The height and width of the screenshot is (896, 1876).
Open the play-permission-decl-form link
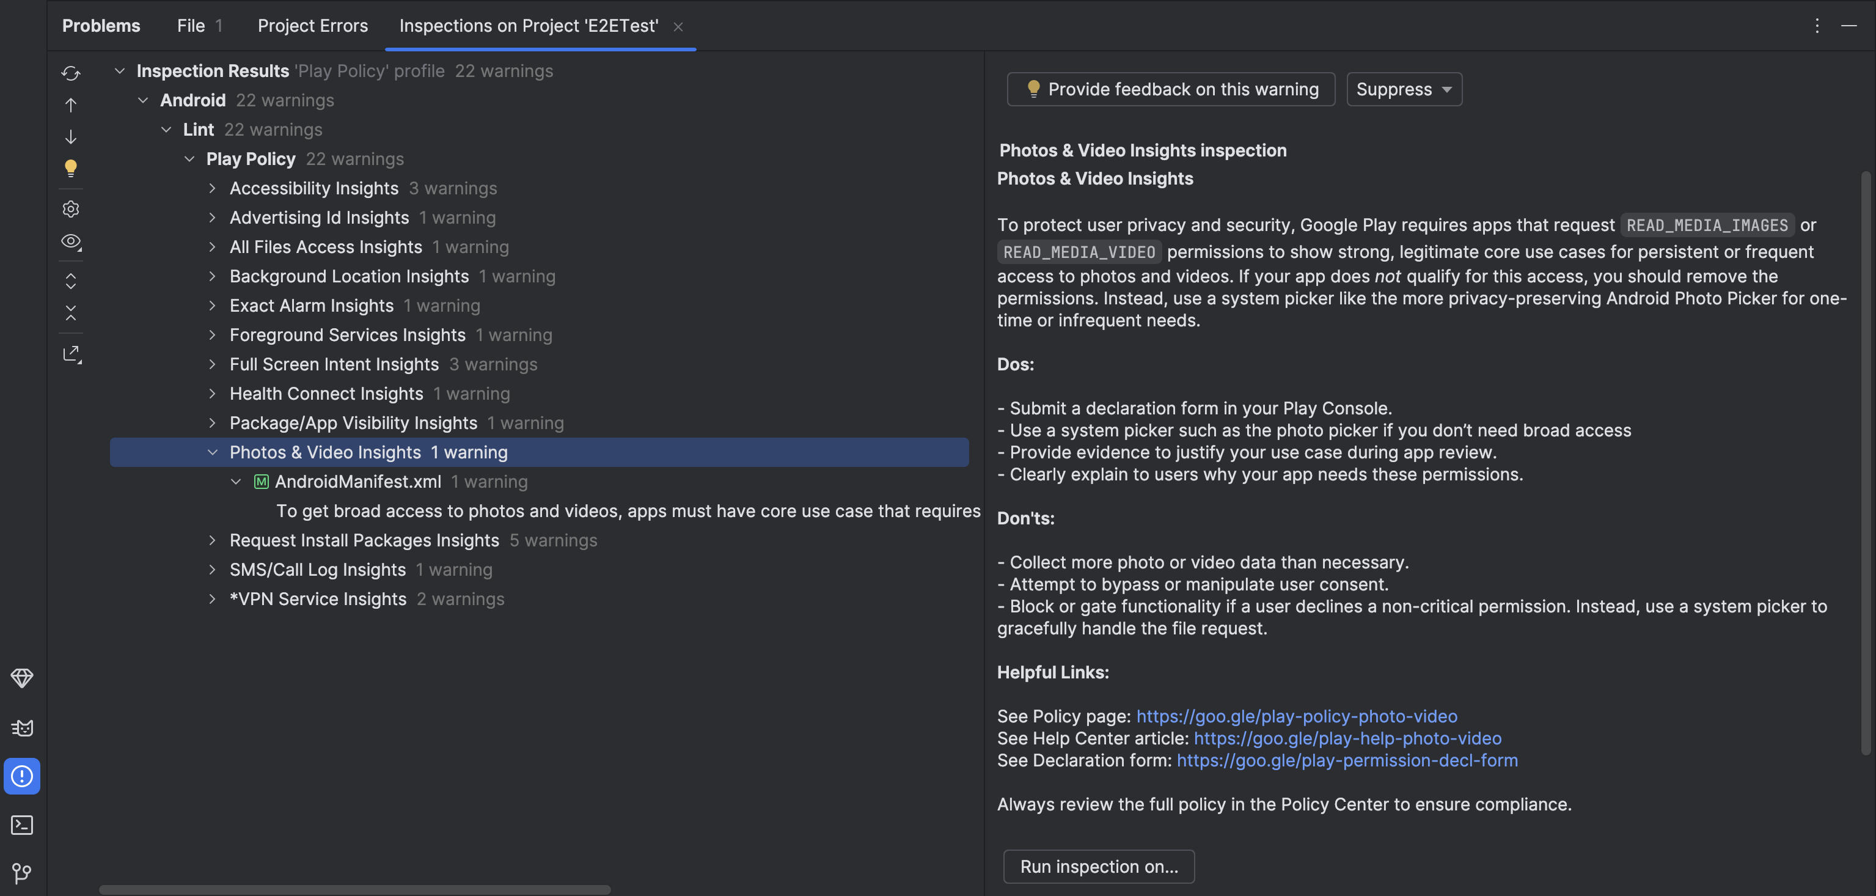pos(1347,760)
